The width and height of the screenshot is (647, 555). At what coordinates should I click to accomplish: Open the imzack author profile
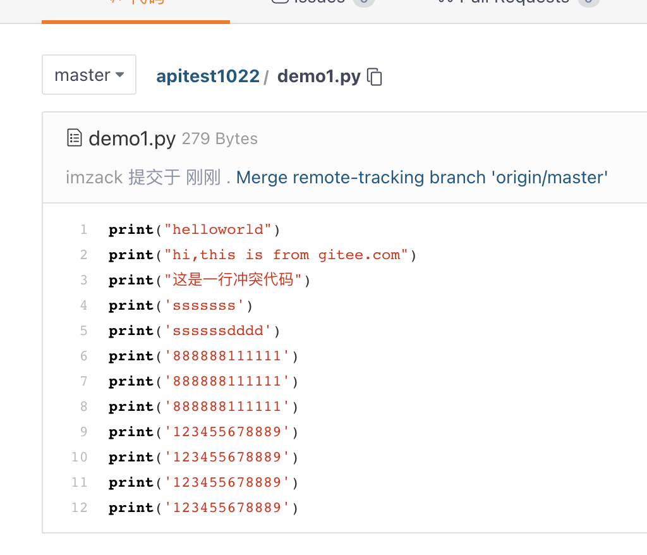pos(94,178)
